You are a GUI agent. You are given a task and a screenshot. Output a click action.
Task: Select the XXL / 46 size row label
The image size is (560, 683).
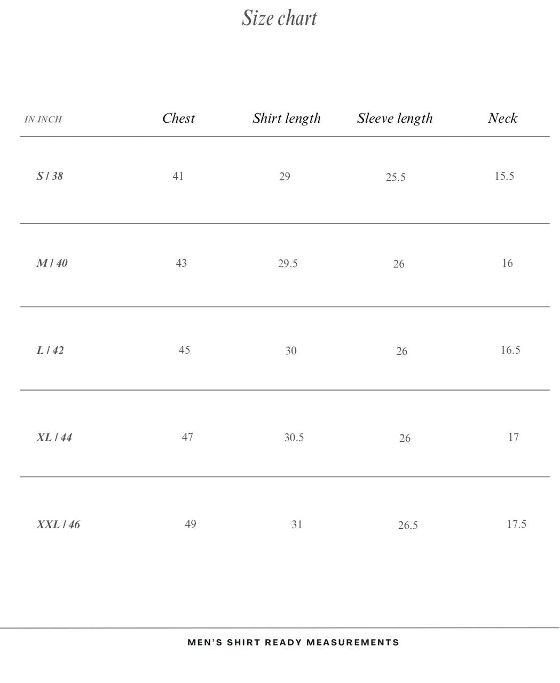coord(58,525)
